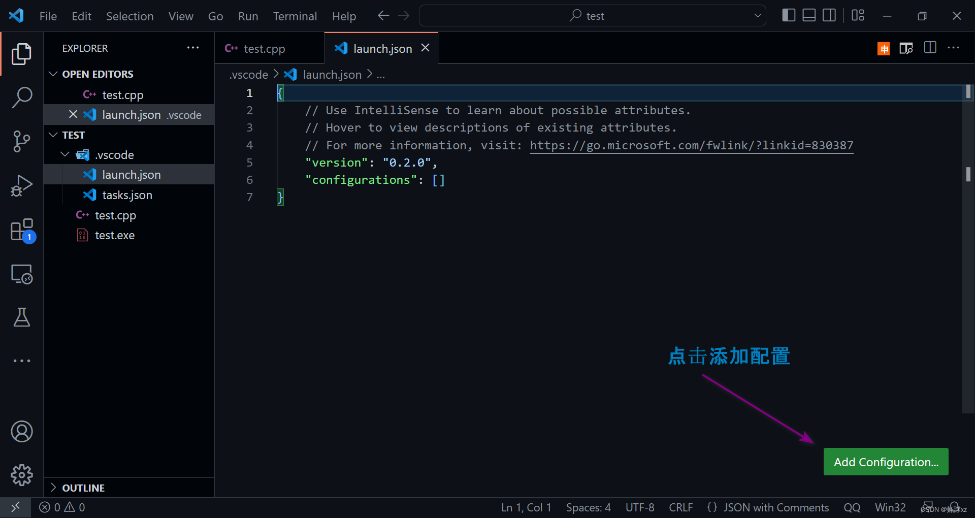The height and width of the screenshot is (518, 975).
Task: Go back in navigation history
Action: [383, 16]
